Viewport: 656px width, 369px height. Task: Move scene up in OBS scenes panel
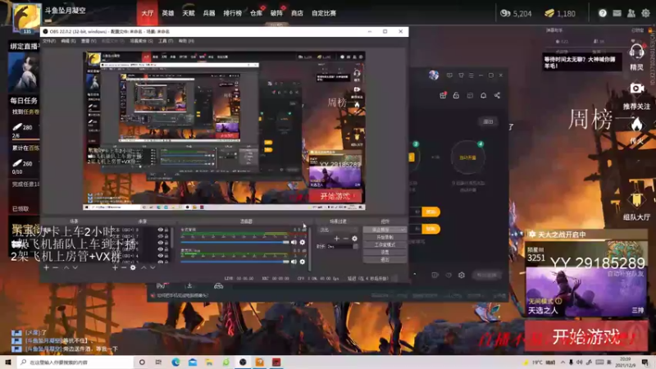coord(66,267)
